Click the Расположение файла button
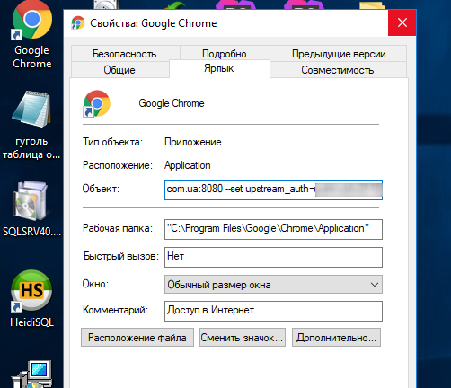The width and height of the screenshot is (451, 388). (x=137, y=338)
